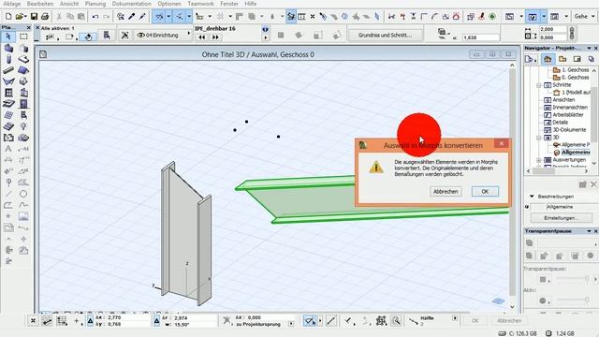Open the Ansicht menu
599x337 pixels.
point(69,4)
